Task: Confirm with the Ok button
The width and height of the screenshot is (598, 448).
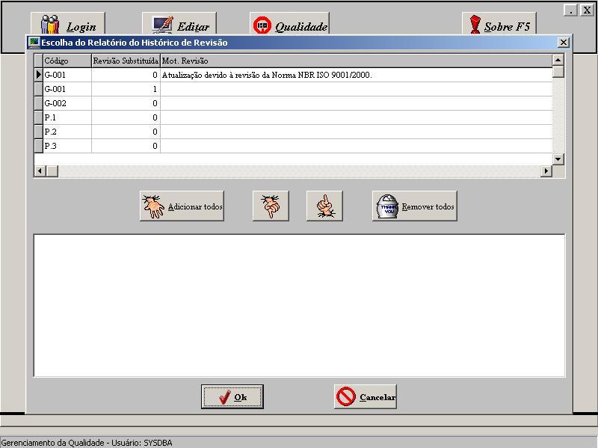Action: [232, 397]
